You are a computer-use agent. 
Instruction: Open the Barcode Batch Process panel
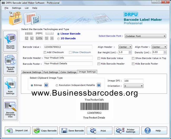[10, 64]
